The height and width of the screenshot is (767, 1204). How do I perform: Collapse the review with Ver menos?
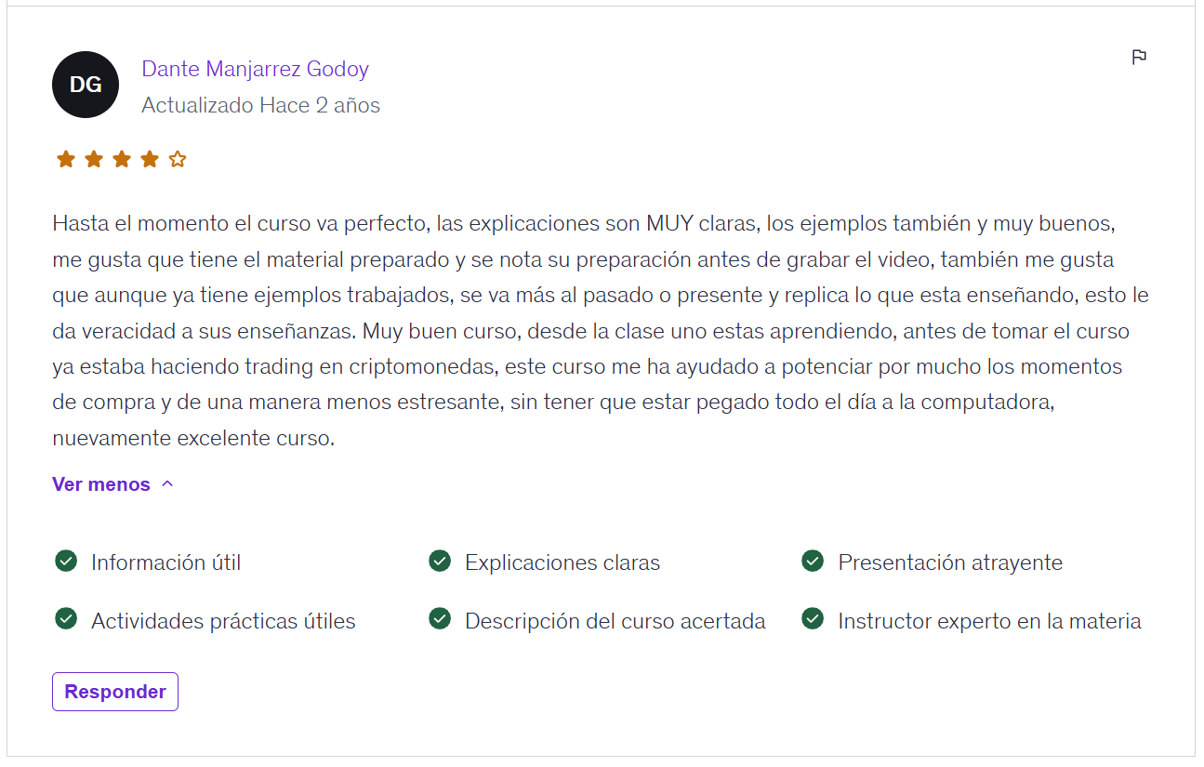[x=112, y=484]
